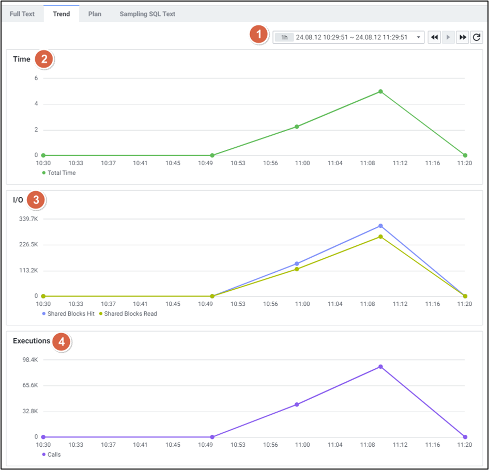Open the time range dropdown arrow
The width and height of the screenshot is (489, 470).
[418, 38]
